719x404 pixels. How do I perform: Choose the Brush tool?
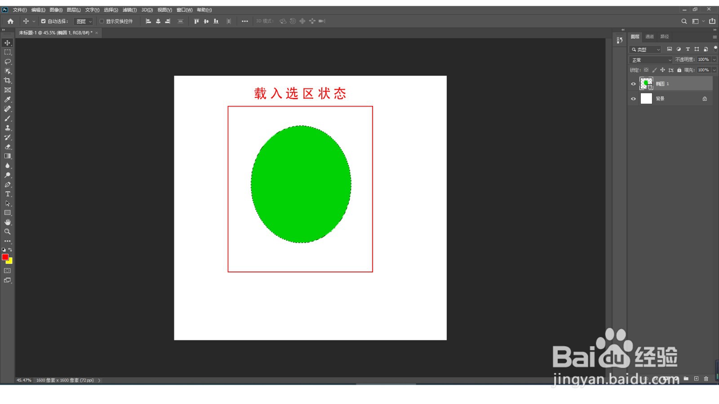(8, 118)
